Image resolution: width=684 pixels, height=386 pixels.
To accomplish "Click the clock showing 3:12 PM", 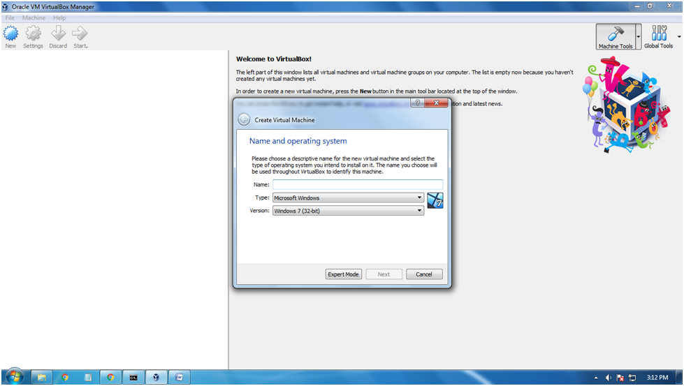I will pyautogui.click(x=657, y=378).
